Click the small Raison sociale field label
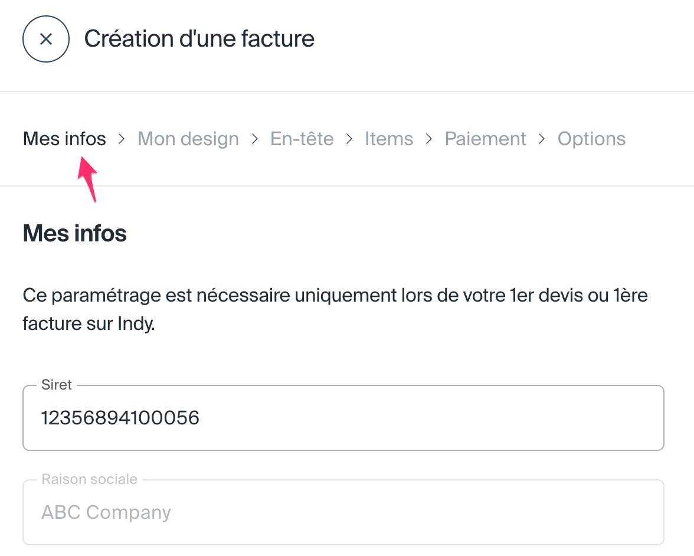Screen dimensions: 694x556 click(89, 479)
